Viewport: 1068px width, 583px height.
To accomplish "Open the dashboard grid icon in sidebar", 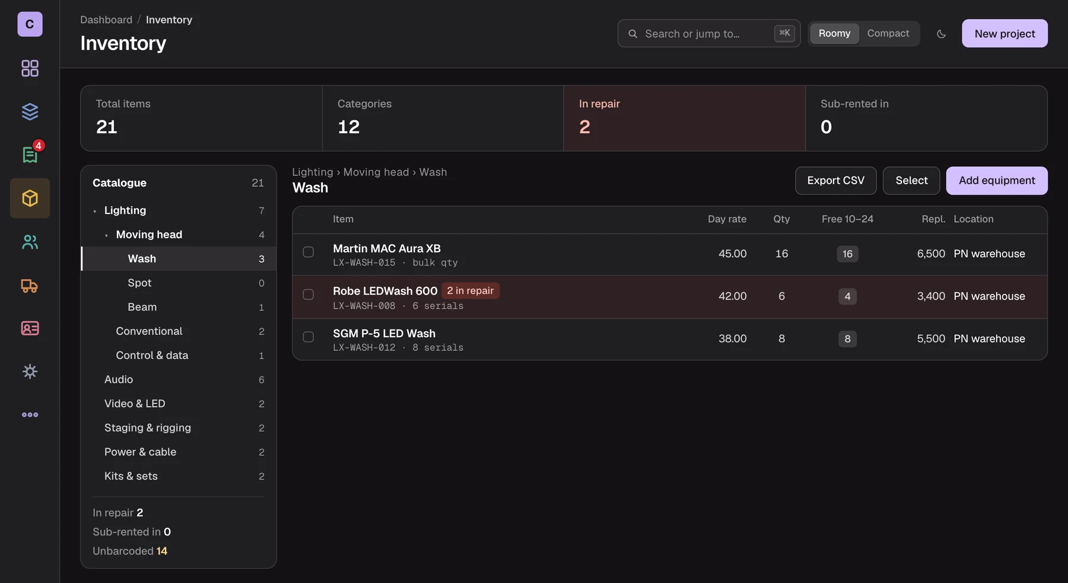I will (30, 68).
